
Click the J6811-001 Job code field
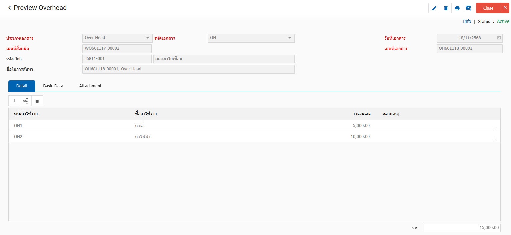(117, 59)
